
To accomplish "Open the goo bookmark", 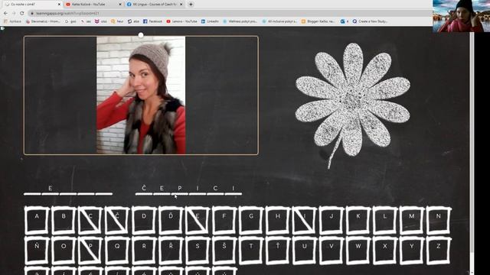I will point(70,21).
